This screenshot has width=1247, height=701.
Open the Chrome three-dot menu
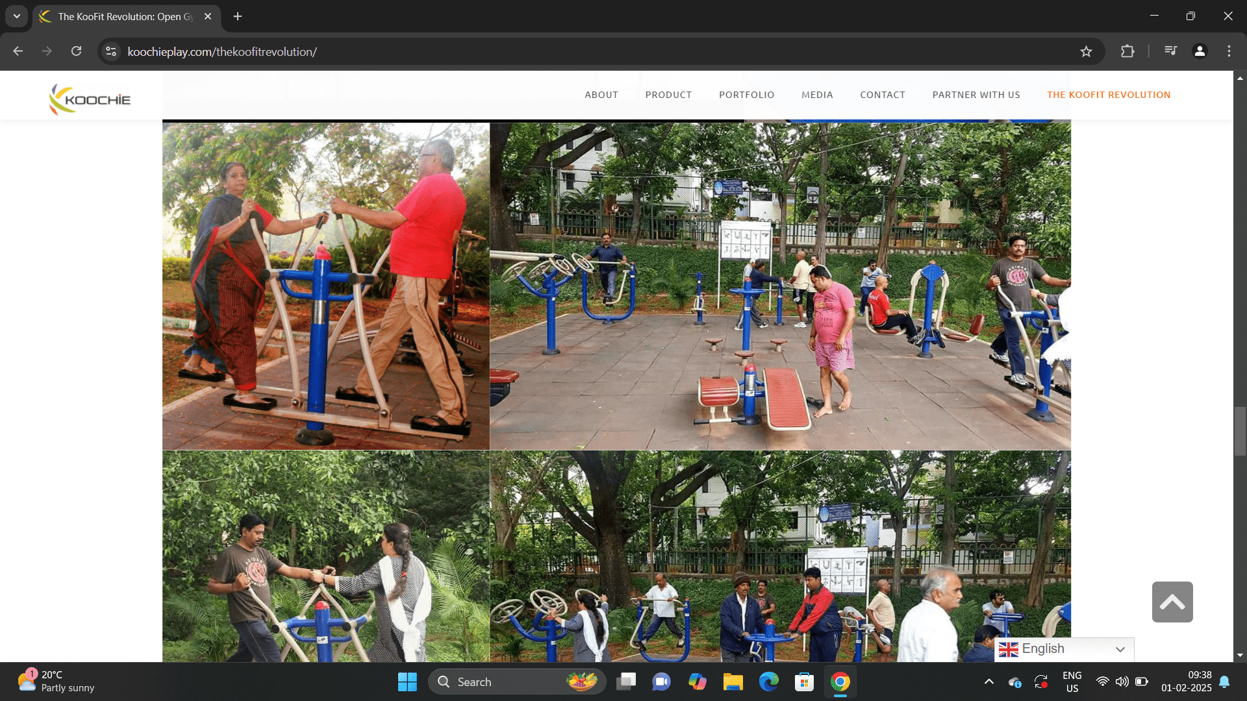click(1229, 51)
